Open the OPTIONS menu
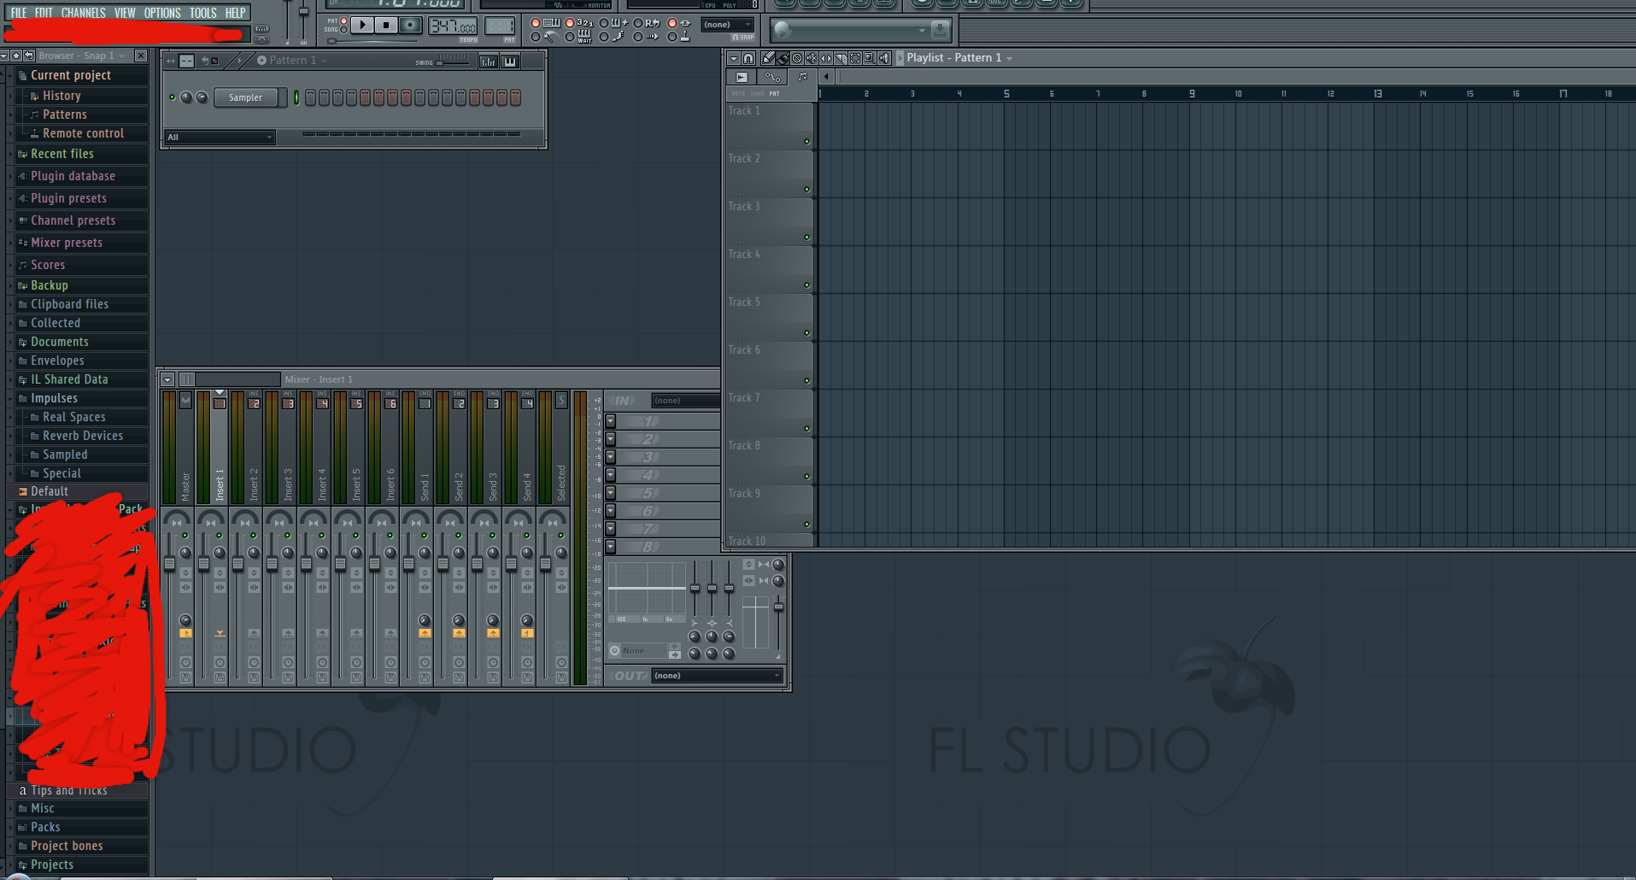 (161, 12)
